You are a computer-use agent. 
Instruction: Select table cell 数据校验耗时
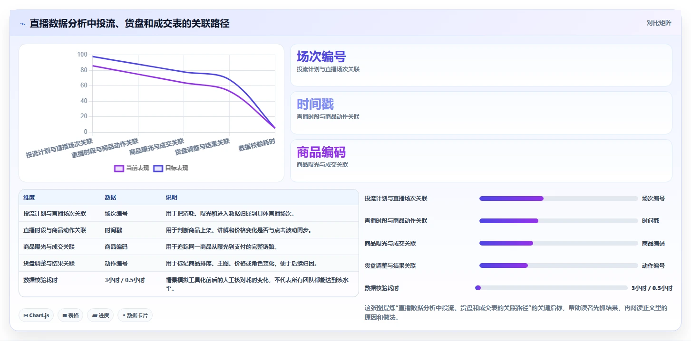(40, 280)
